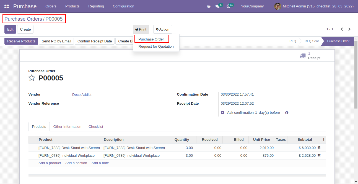Click the debug bug icon
Viewport: 358px width, 184px height.
coord(209,6)
